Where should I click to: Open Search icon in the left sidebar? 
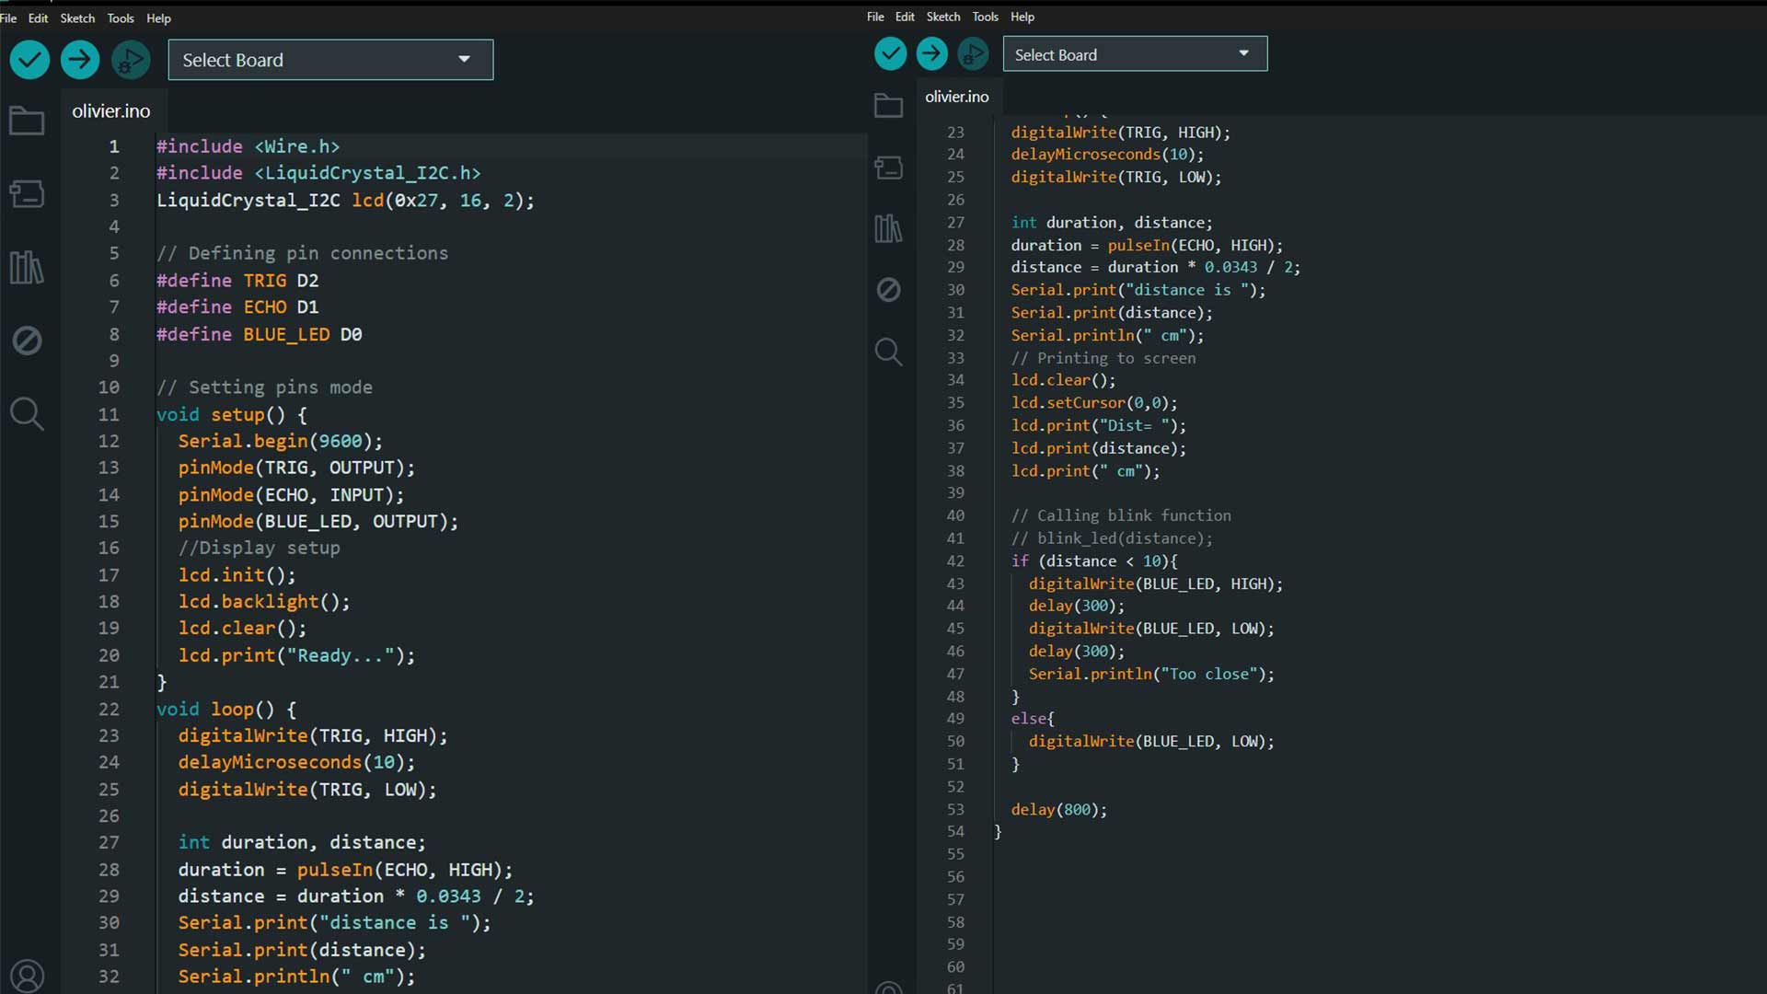27,414
